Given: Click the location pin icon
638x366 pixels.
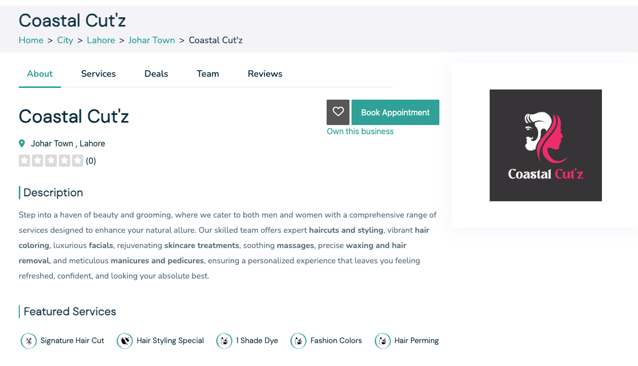Looking at the screenshot, I should tap(22, 144).
